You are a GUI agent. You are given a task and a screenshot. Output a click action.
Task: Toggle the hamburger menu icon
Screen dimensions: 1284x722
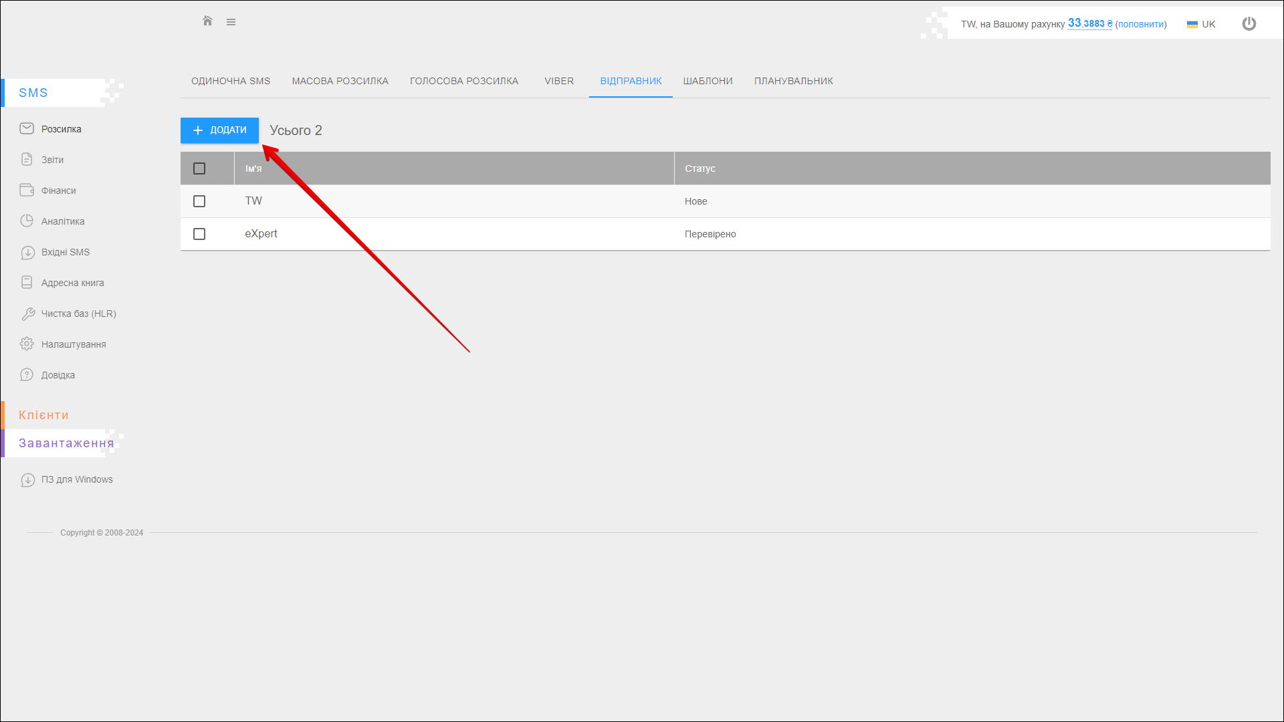coord(231,22)
